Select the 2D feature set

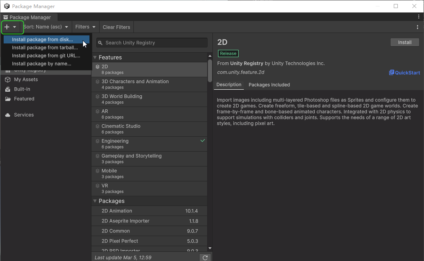(x=150, y=70)
